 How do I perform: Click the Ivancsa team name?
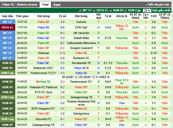point(81,22)
